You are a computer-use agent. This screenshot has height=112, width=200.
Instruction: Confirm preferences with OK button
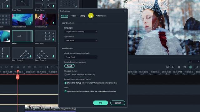point(100,103)
